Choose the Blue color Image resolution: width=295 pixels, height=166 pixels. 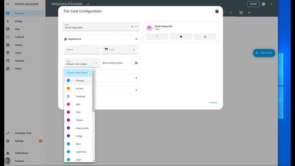click(x=78, y=144)
